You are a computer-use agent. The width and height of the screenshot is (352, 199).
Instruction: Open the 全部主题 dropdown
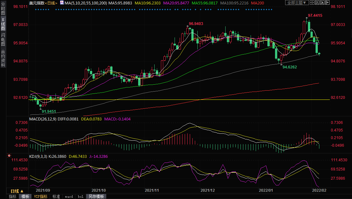(x=297, y=3)
